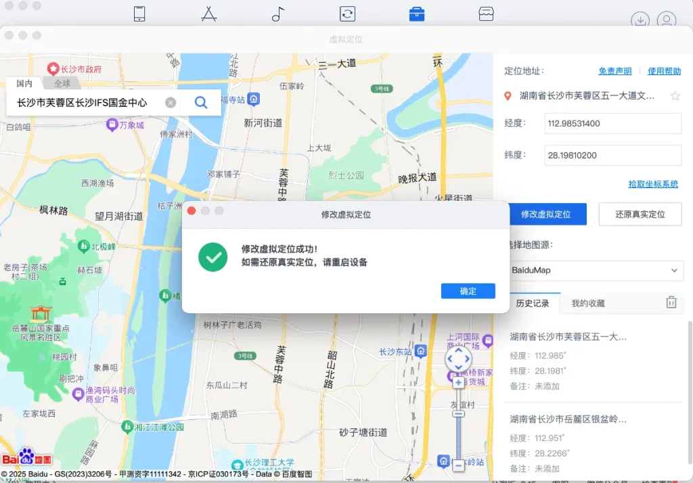Click the 长沙理工大学 university marker
Viewport: 693px width, 483px height.
click(238, 465)
